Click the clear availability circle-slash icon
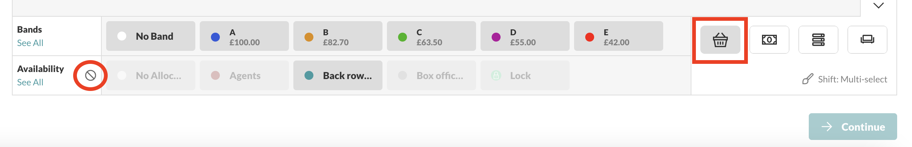The width and height of the screenshot is (912, 147). (91, 75)
